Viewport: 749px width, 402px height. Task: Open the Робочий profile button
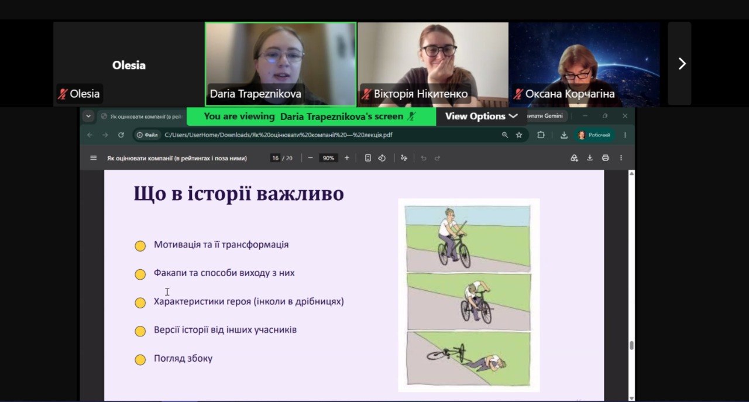click(595, 135)
